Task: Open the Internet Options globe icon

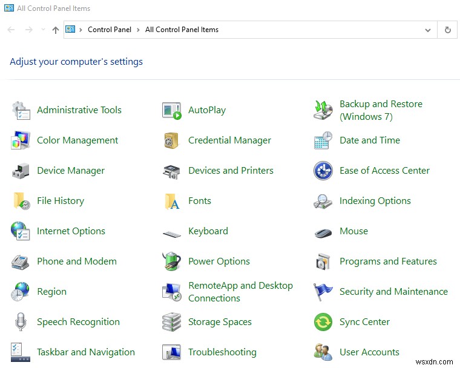Action: point(20,231)
